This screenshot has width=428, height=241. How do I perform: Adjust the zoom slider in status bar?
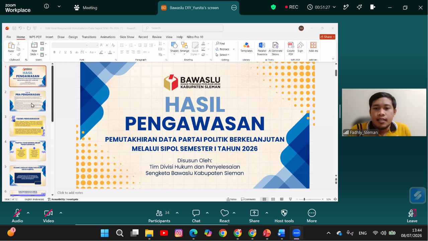305,199
